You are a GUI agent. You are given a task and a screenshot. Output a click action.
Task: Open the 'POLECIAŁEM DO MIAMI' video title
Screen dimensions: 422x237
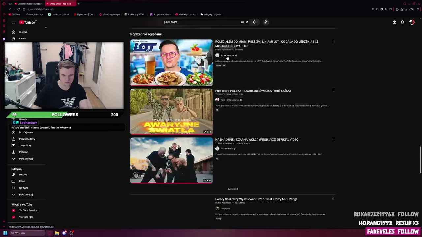pyautogui.click(x=267, y=44)
